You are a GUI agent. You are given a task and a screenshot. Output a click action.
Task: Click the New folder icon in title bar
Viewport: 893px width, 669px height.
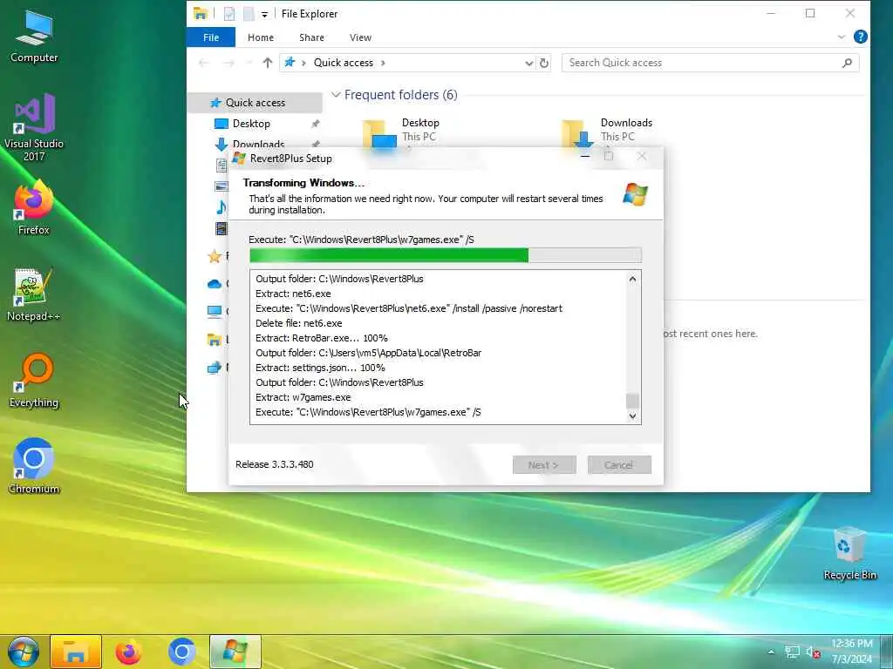[x=249, y=14]
